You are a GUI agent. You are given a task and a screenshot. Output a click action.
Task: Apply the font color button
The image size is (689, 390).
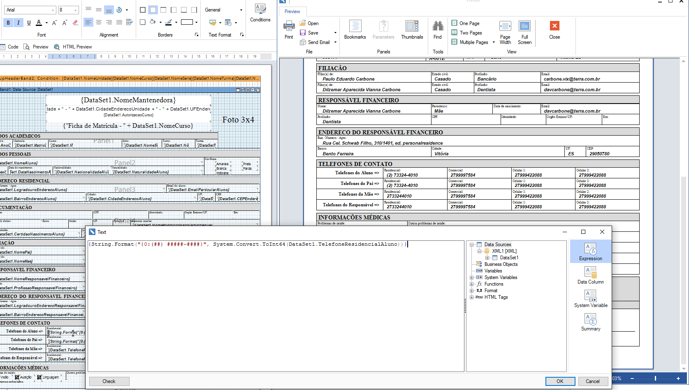pyautogui.click(x=39, y=23)
